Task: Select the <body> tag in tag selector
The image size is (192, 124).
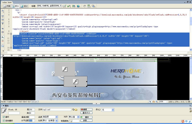Action: [x=4, y=102]
